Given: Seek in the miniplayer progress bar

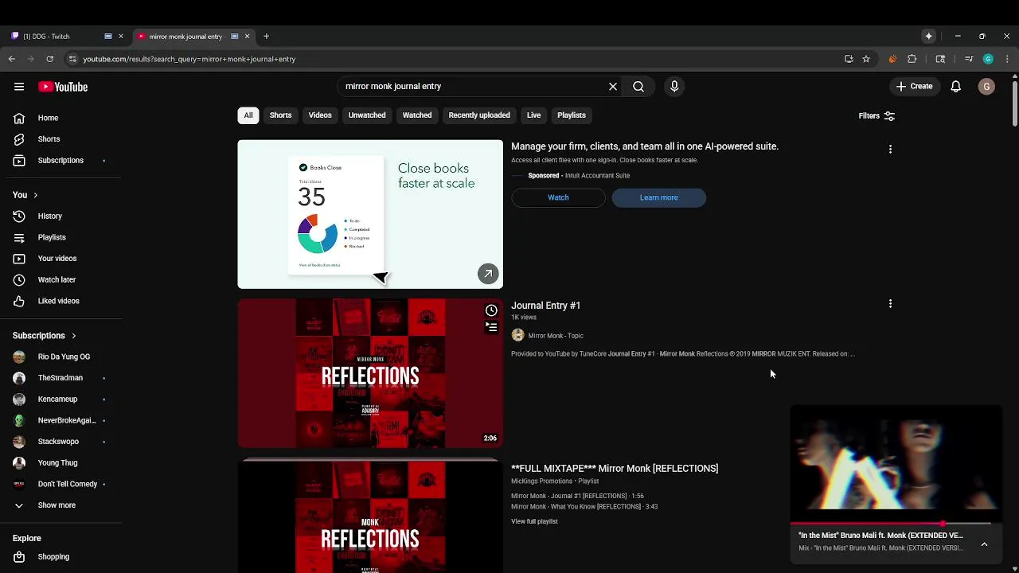Looking at the screenshot, I should 890,524.
